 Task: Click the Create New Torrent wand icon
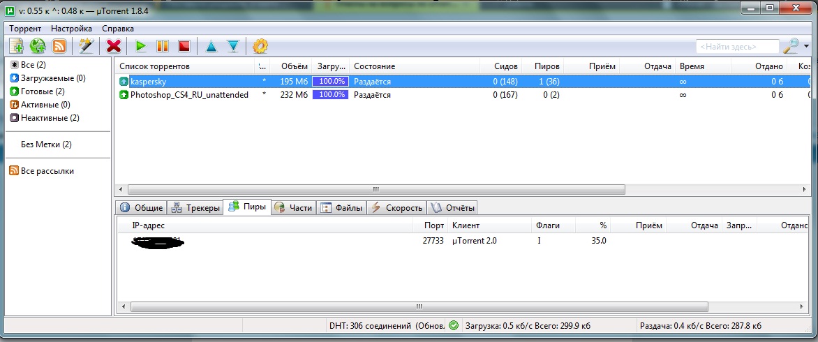[x=86, y=46]
